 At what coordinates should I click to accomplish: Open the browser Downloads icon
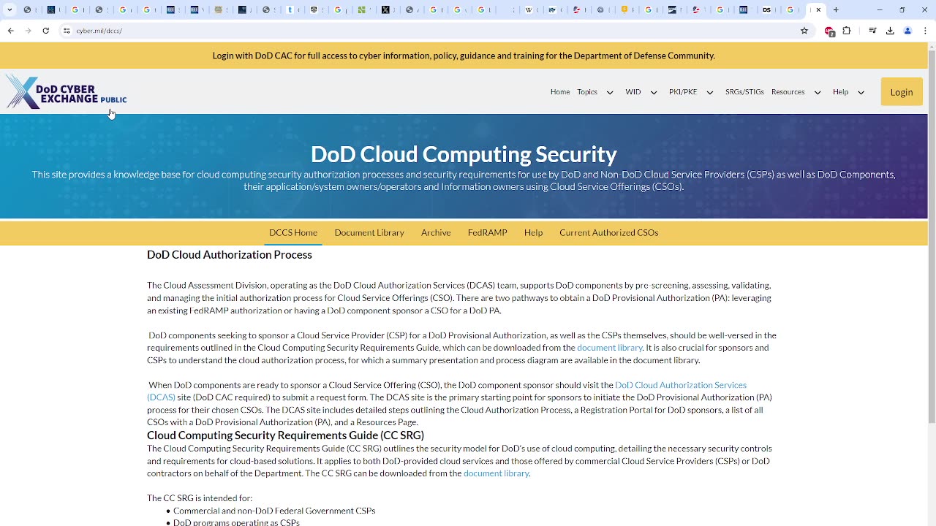pos(890,31)
